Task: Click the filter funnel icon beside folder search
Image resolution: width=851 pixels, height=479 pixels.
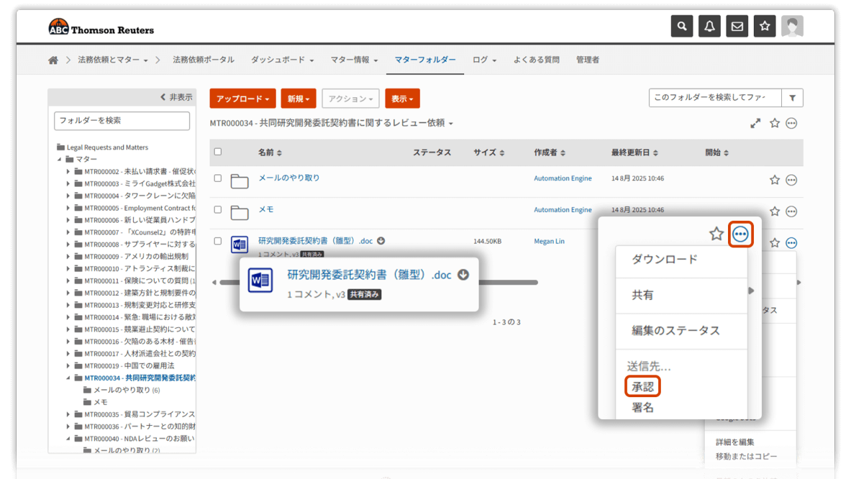Action: [792, 98]
